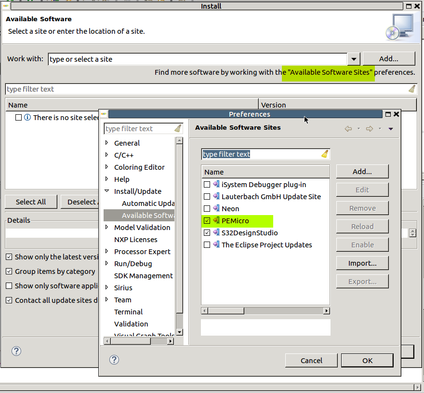
Task: Open Preferences view menu triangle
Action: (391, 129)
